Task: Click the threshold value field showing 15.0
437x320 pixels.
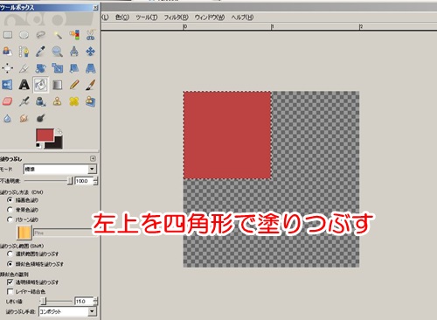Action: click(84, 302)
